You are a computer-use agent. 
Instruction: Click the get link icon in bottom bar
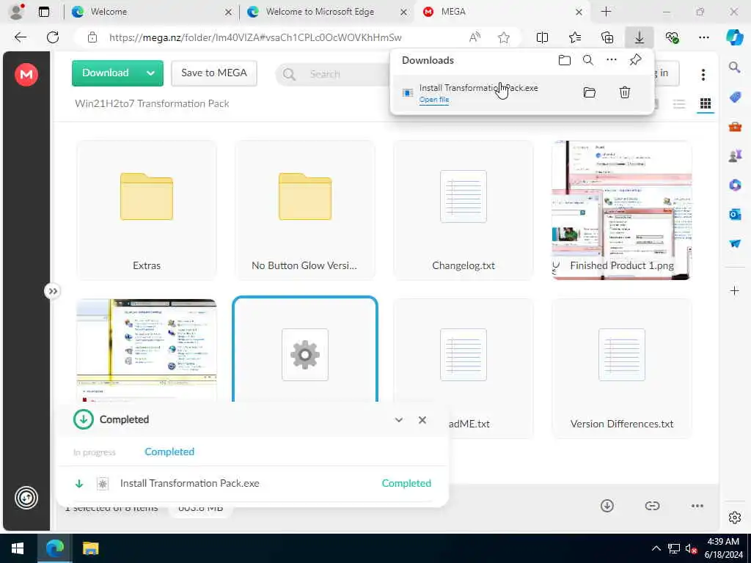[x=652, y=506]
